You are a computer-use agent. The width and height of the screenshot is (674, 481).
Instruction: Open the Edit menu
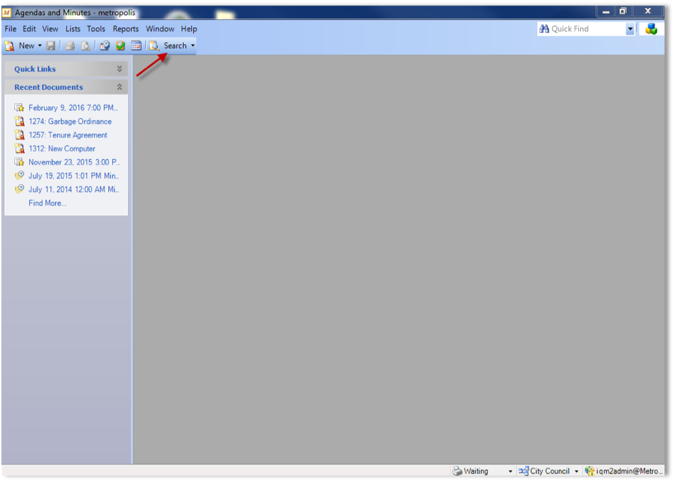pos(29,29)
